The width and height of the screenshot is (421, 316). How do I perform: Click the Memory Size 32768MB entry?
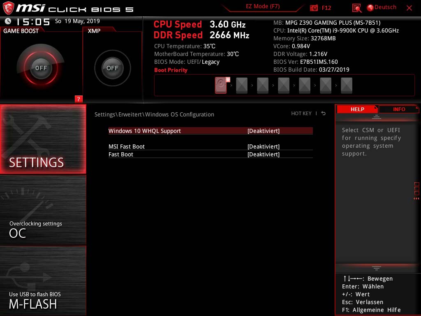(305, 38)
